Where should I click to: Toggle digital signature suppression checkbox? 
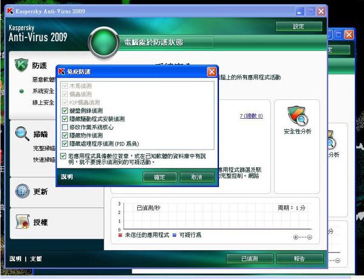(63, 156)
